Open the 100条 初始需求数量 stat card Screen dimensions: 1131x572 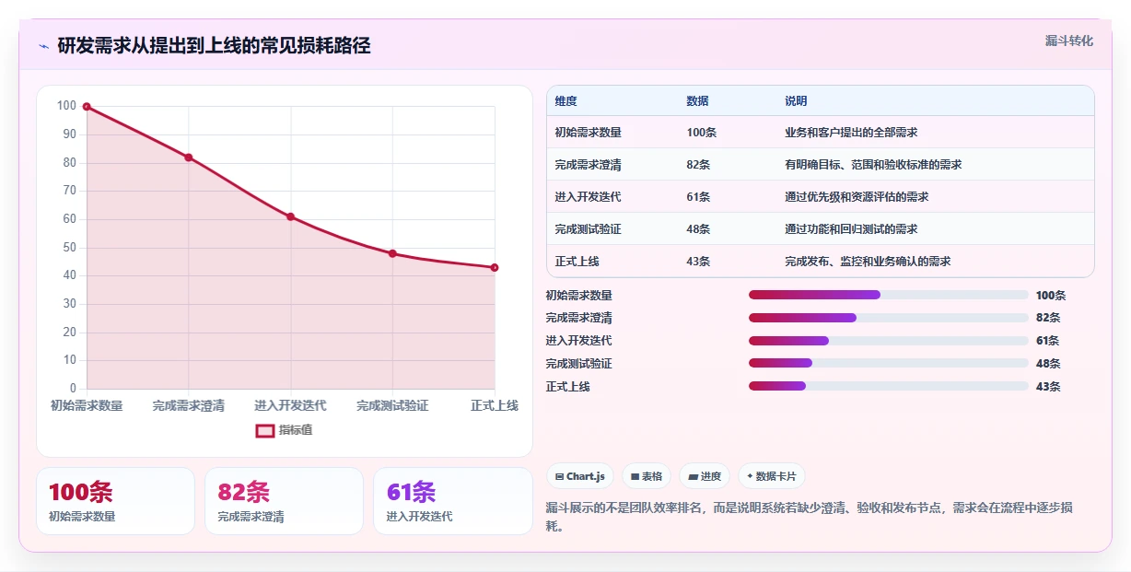[115, 501]
